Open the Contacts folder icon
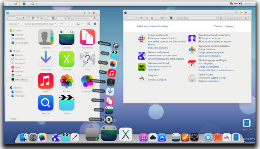The image size is (260, 149). coord(46,37)
